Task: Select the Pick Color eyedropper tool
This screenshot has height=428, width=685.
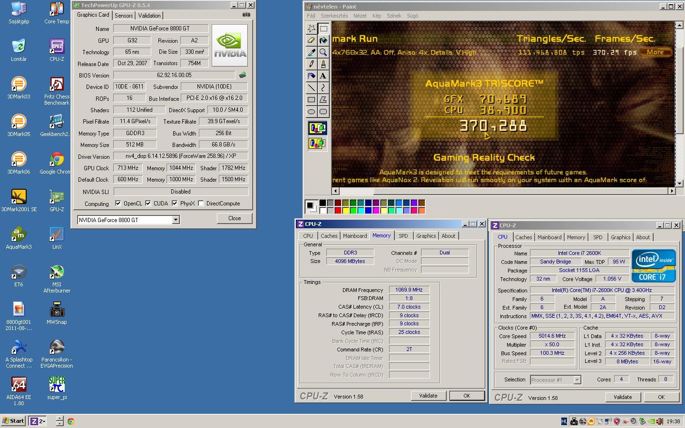Action: 311,52
